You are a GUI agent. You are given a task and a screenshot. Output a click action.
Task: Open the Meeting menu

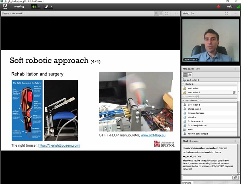coord(19,6)
